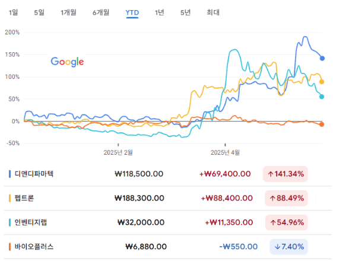The image size is (342, 265).
Task: Choose the 5년 range tab
Action: pos(186,12)
